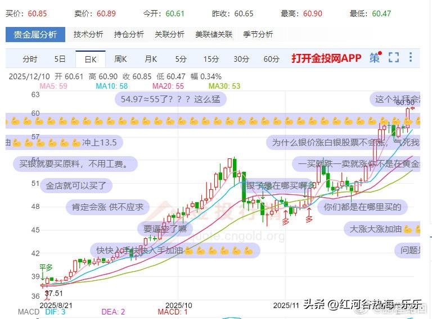Open the 策 strategy icon with red dot

(375, 57)
